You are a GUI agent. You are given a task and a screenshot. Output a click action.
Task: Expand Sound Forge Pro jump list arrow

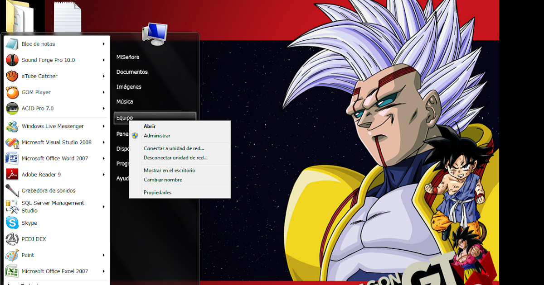[x=104, y=60]
